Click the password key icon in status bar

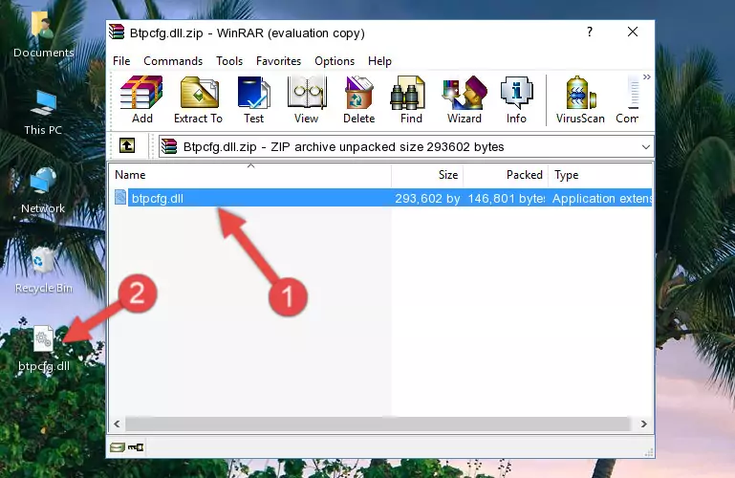point(136,447)
